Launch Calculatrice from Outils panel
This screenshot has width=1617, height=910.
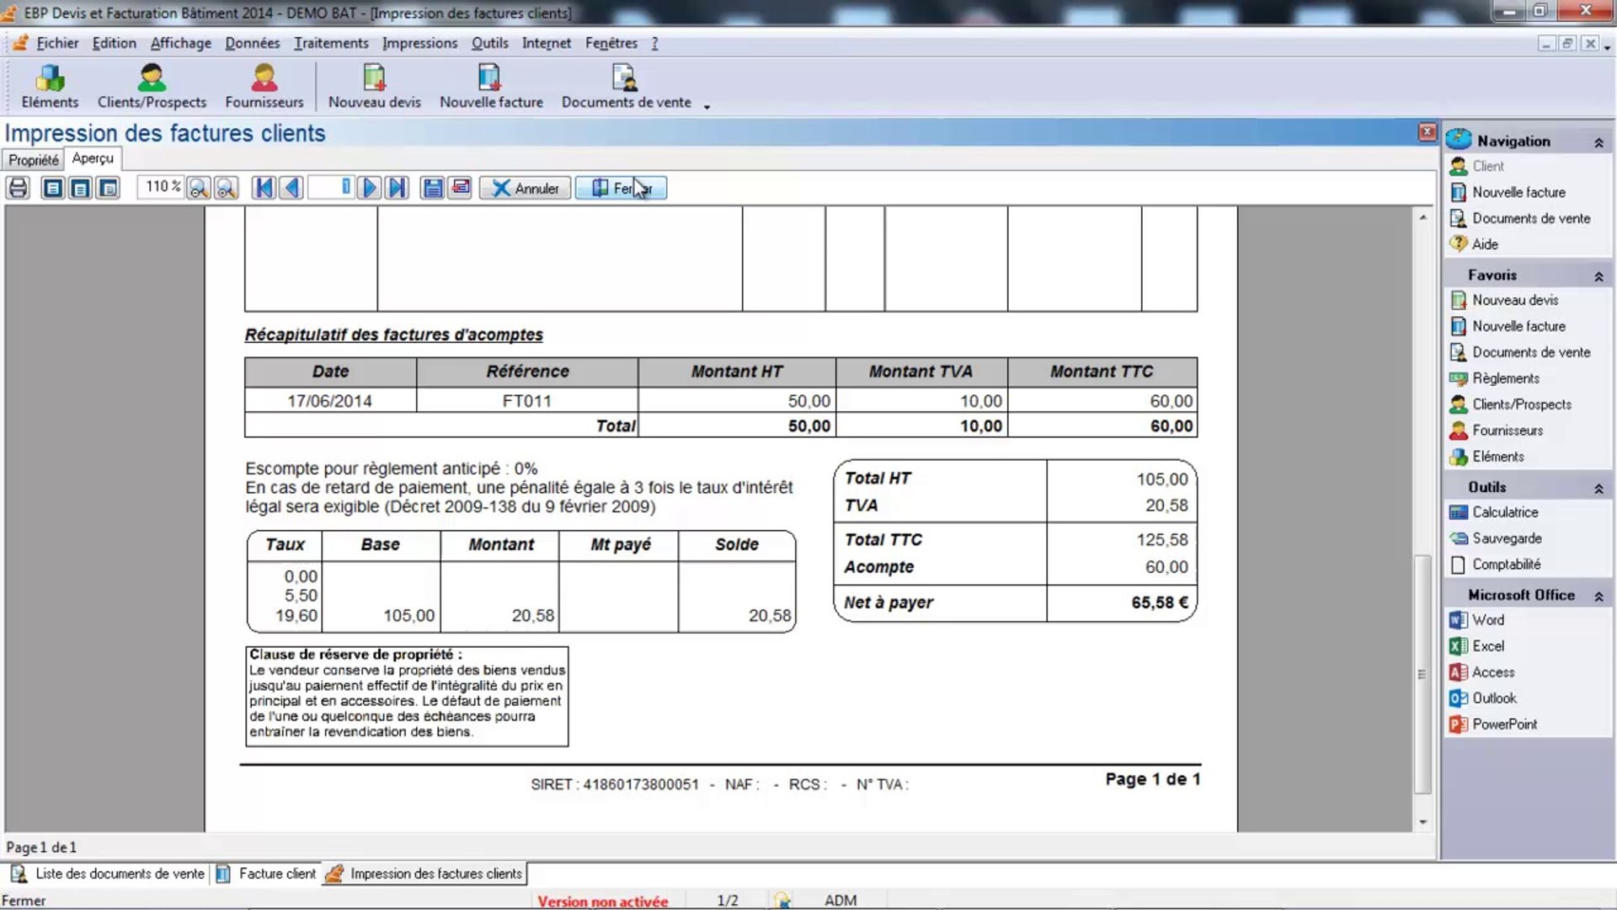1504,512
